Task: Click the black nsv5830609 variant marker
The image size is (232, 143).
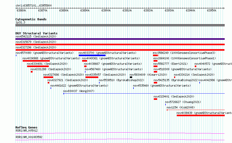Action: point(131,77)
